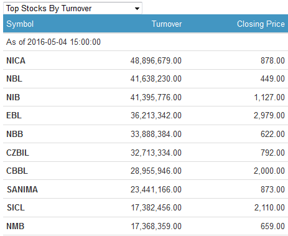
Task: Click NICA turnover value 48,896,679.00
Action: (x=156, y=60)
